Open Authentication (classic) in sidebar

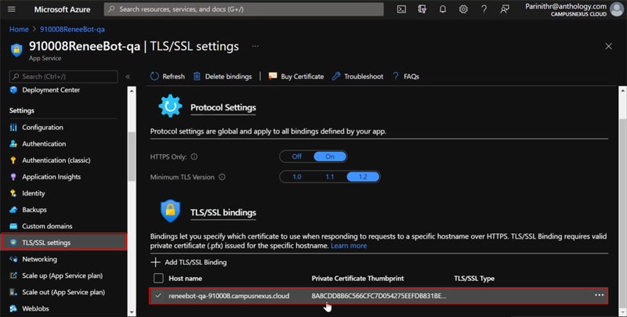(56, 160)
